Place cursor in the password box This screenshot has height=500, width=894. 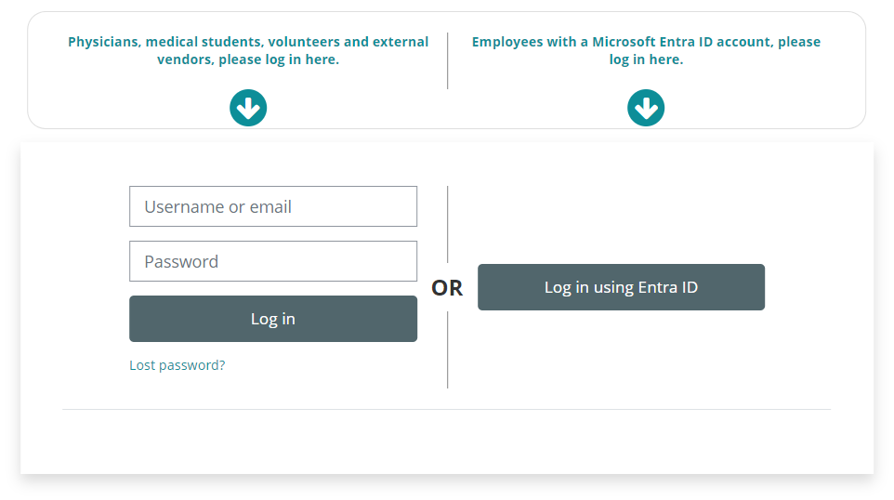(273, 261)
